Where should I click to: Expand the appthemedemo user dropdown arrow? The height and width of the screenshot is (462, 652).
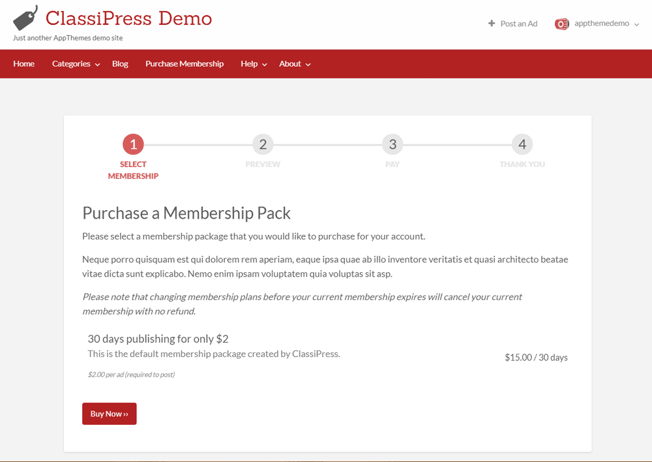click(x=636, y=25)
